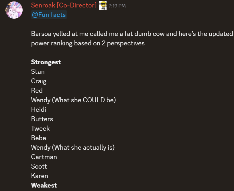Click "Wendy (What she COULD be)" line
Image resolution: width=234 pixels, height=191 pixels.
(73, 100)
